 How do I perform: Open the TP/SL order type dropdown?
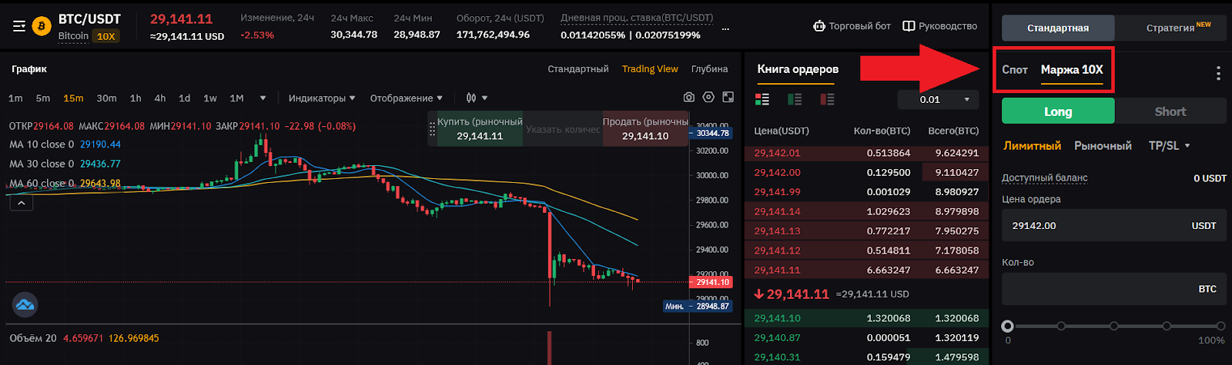1169,145
